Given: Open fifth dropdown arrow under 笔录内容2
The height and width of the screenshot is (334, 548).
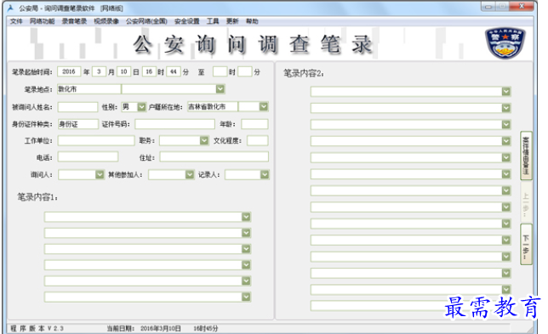Looking at the screenshot, I should [506, 158].
